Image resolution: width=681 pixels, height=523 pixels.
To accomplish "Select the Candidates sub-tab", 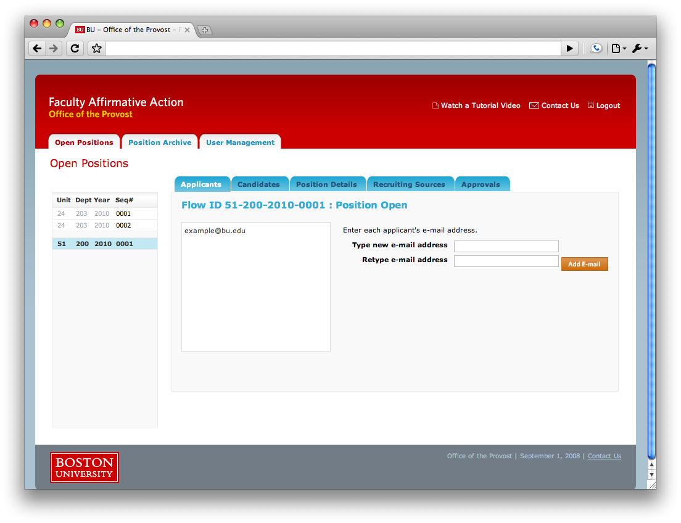I will click(x=259, y=184).
